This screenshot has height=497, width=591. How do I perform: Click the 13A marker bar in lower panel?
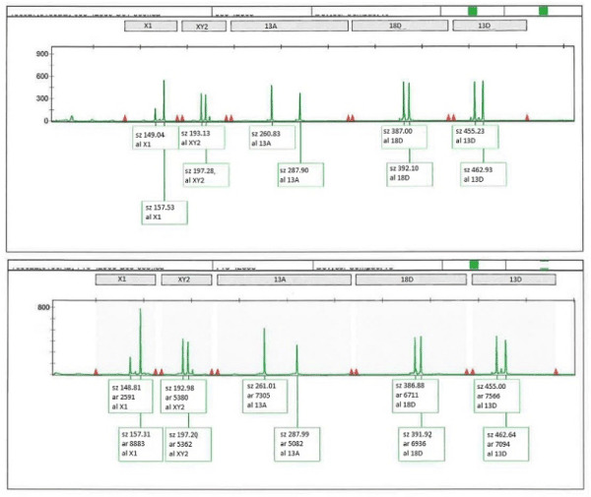click(281, 280)
